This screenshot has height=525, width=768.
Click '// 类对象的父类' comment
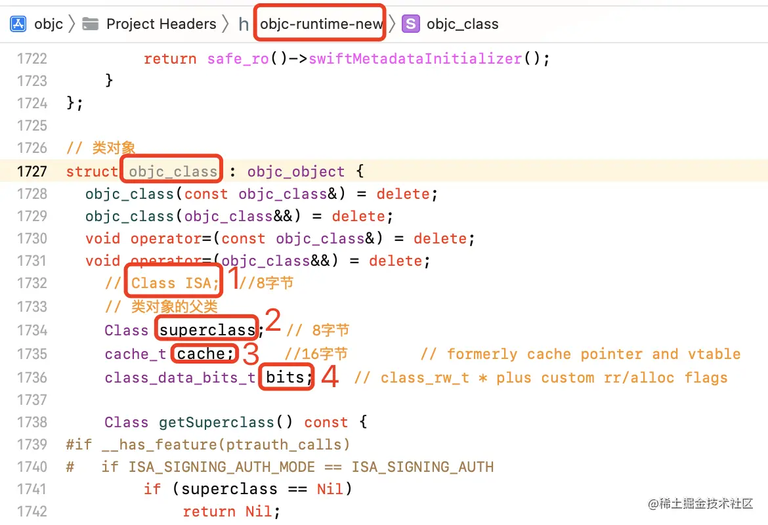pyautogui.click(x=161, y=306)
